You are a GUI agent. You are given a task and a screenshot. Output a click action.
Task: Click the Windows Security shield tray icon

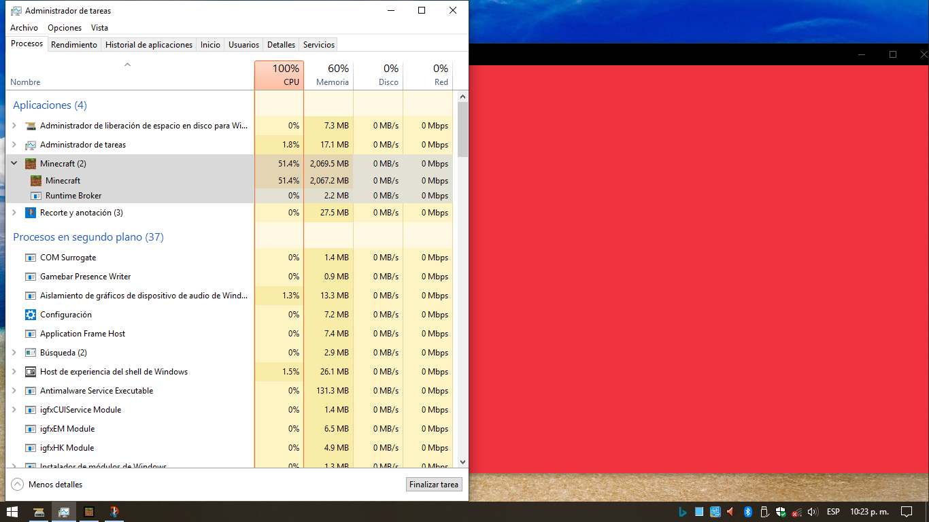781,512
